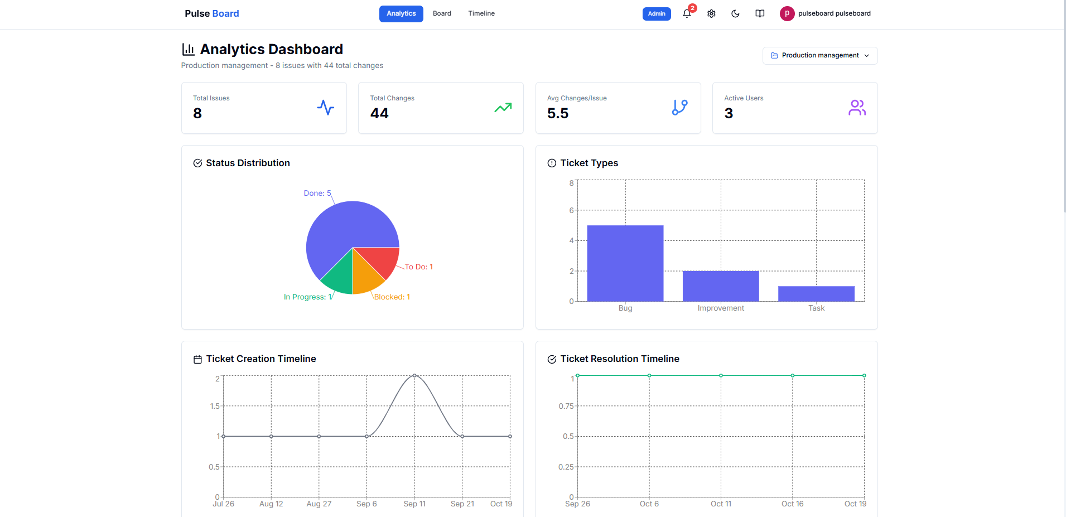Open the notifications bell icon
The image size is (1066, 517).
click(x=687, y=14)
